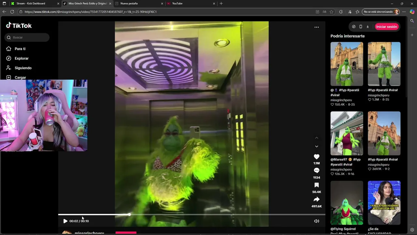The image size is (417, 235).
Task: Open a new browser tab plus button
Action: [x=221, y=4]
